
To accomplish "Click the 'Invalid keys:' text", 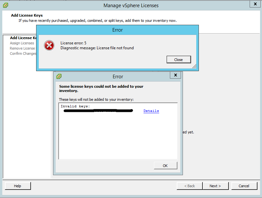I will click(75, 106).
